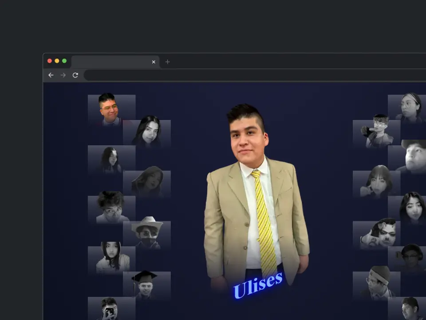Open a new tab with the plus icon
The height and width of the screenshot is (320, 426).
coord(167,62)
